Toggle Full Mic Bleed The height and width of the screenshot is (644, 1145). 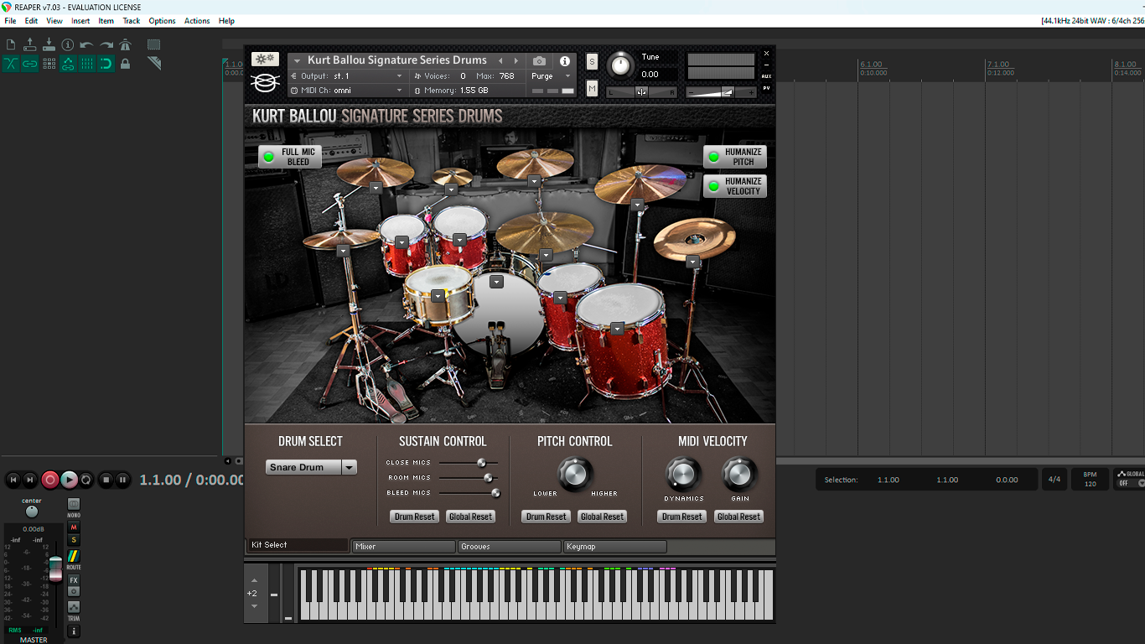290,157
